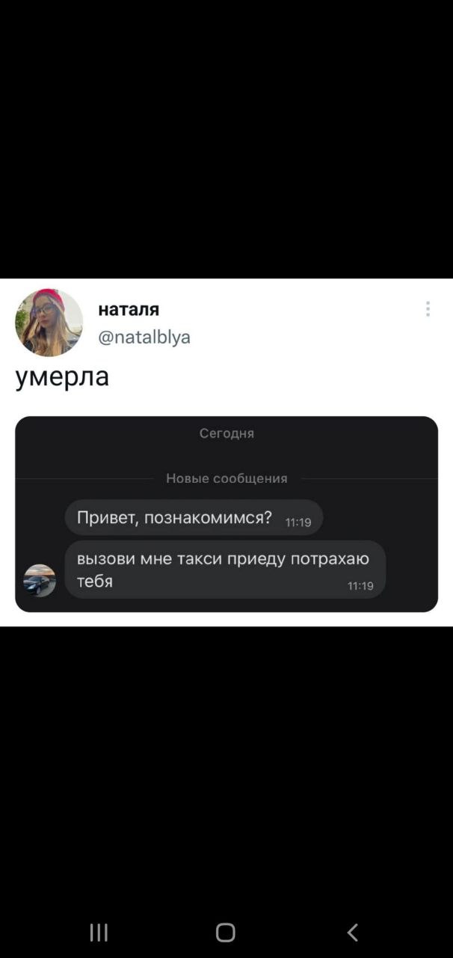Open наталя's round profile photo
Image resolution: width=453 pixels, height=958 pixels.
click(49, 323)
